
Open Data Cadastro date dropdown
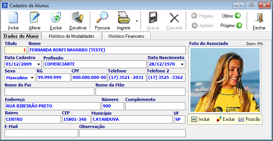point(39,64)
